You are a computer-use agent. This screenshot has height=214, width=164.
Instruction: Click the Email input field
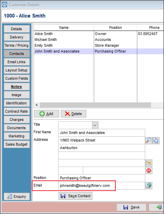click(x=102, y=185)
